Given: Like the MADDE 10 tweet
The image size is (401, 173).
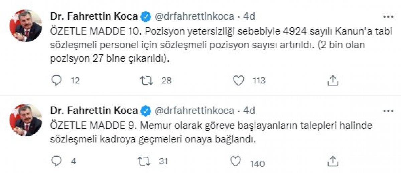Looking at the screenshot, I should click(x=238, y=80).
